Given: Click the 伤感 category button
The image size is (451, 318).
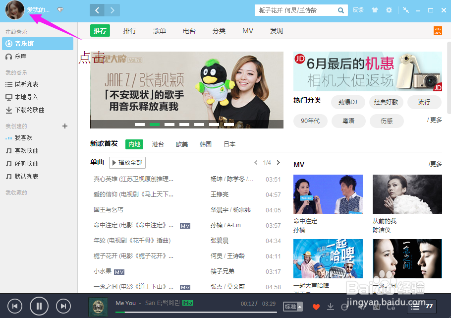Looking at the screenshot, I should coord(387,121).
